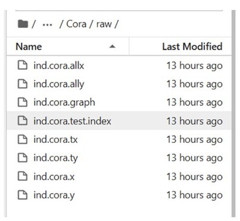Select the ind.cora.y file name
Viewport: 240px width, 221px height.
[54, 195]
